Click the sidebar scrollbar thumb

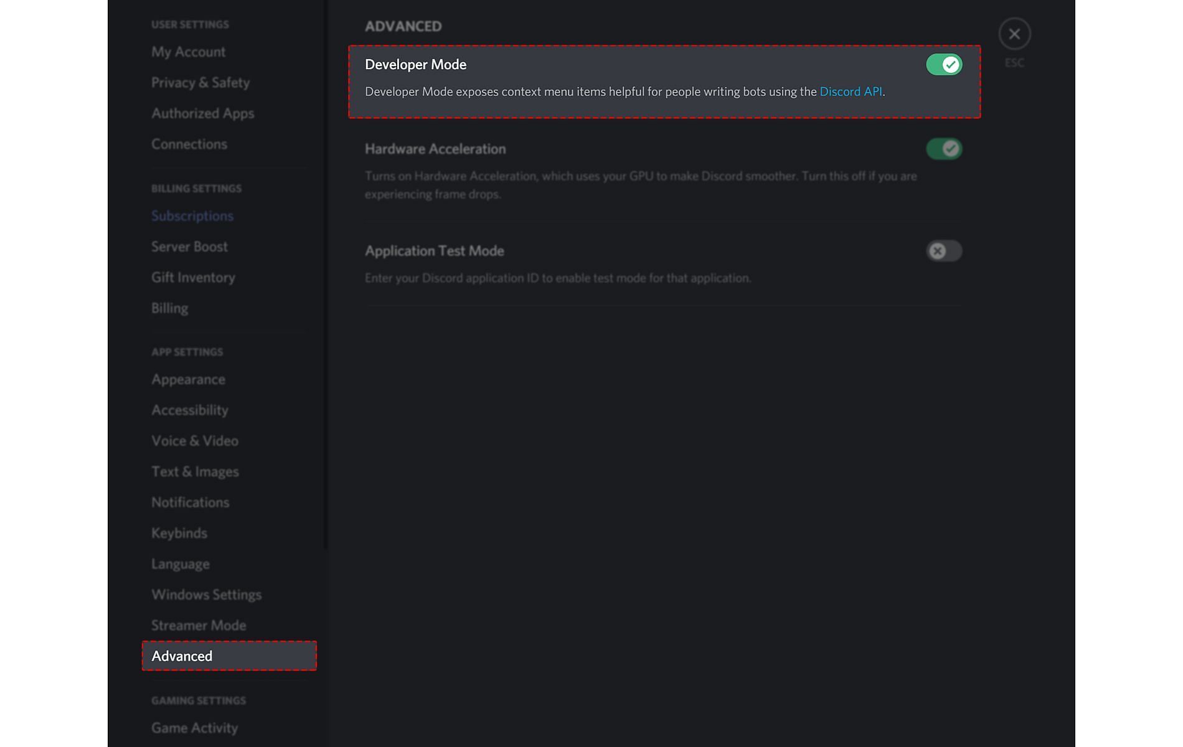(326, 274)
